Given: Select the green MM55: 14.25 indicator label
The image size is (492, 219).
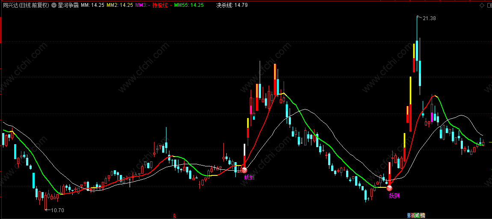Looking at the screenshot, I should [x=189, y=5].
